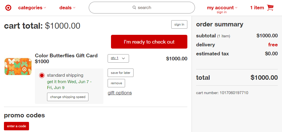Click the 1 item cart link

click(x=257, y=8)
